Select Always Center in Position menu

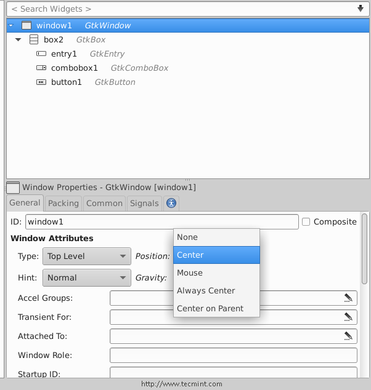[216, 290]
